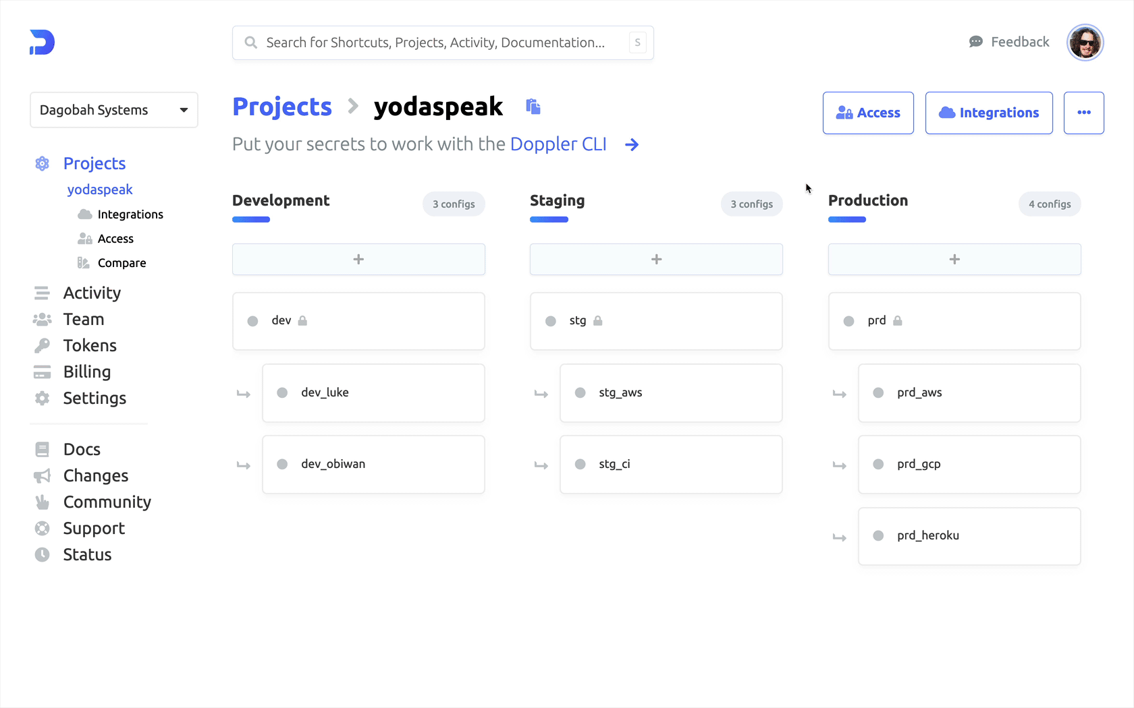
Task: Click the Status clock icon
Action: pyautogui.click(x=42, y=554)
